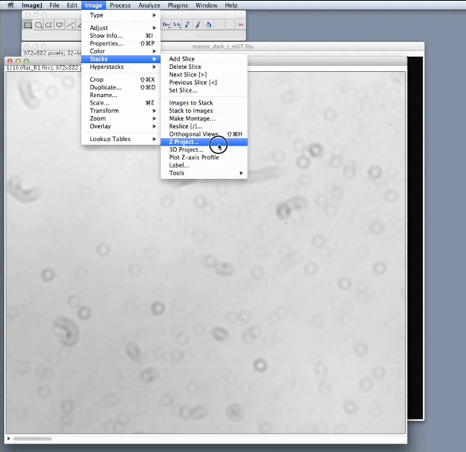
Task: Open the Dev menu tool
Action: coord(166,25)
